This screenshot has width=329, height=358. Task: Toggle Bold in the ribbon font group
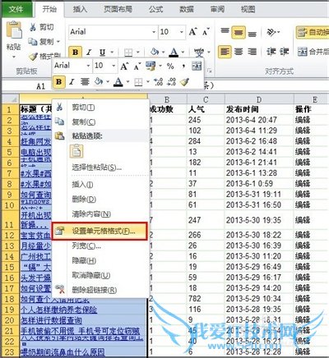75,52
